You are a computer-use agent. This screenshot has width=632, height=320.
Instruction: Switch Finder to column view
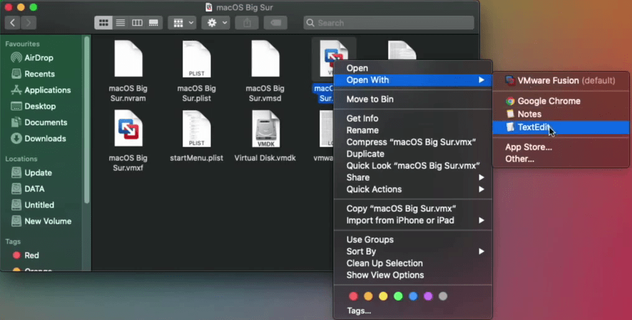[x=137, y=23]
